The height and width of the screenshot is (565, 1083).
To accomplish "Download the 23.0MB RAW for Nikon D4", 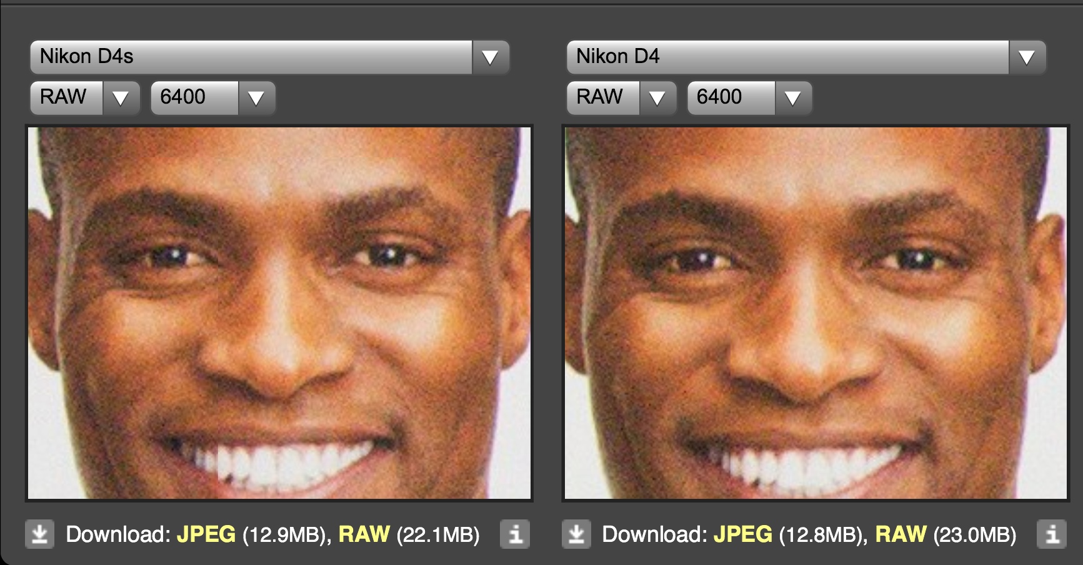I will pos(901,534).
